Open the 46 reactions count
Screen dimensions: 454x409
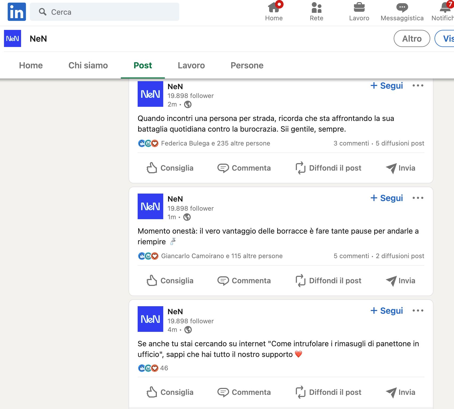point(164,368)
